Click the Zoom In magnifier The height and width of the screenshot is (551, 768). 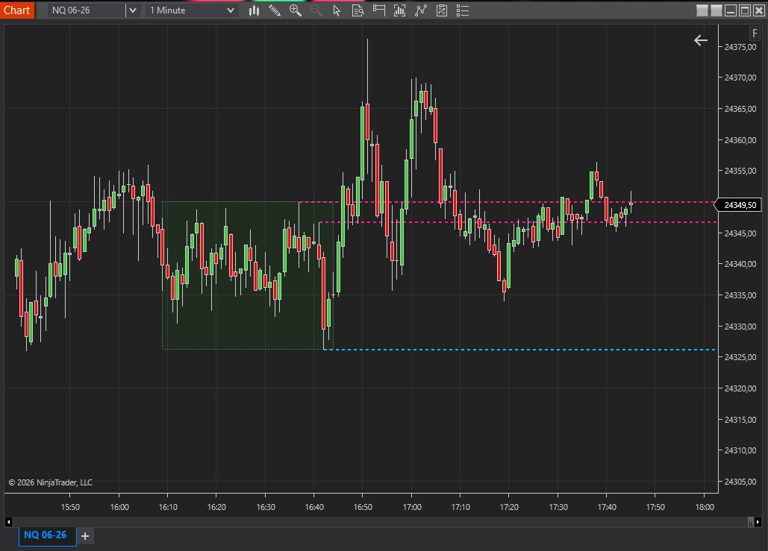pyautogui.click(x=296, y=10)
